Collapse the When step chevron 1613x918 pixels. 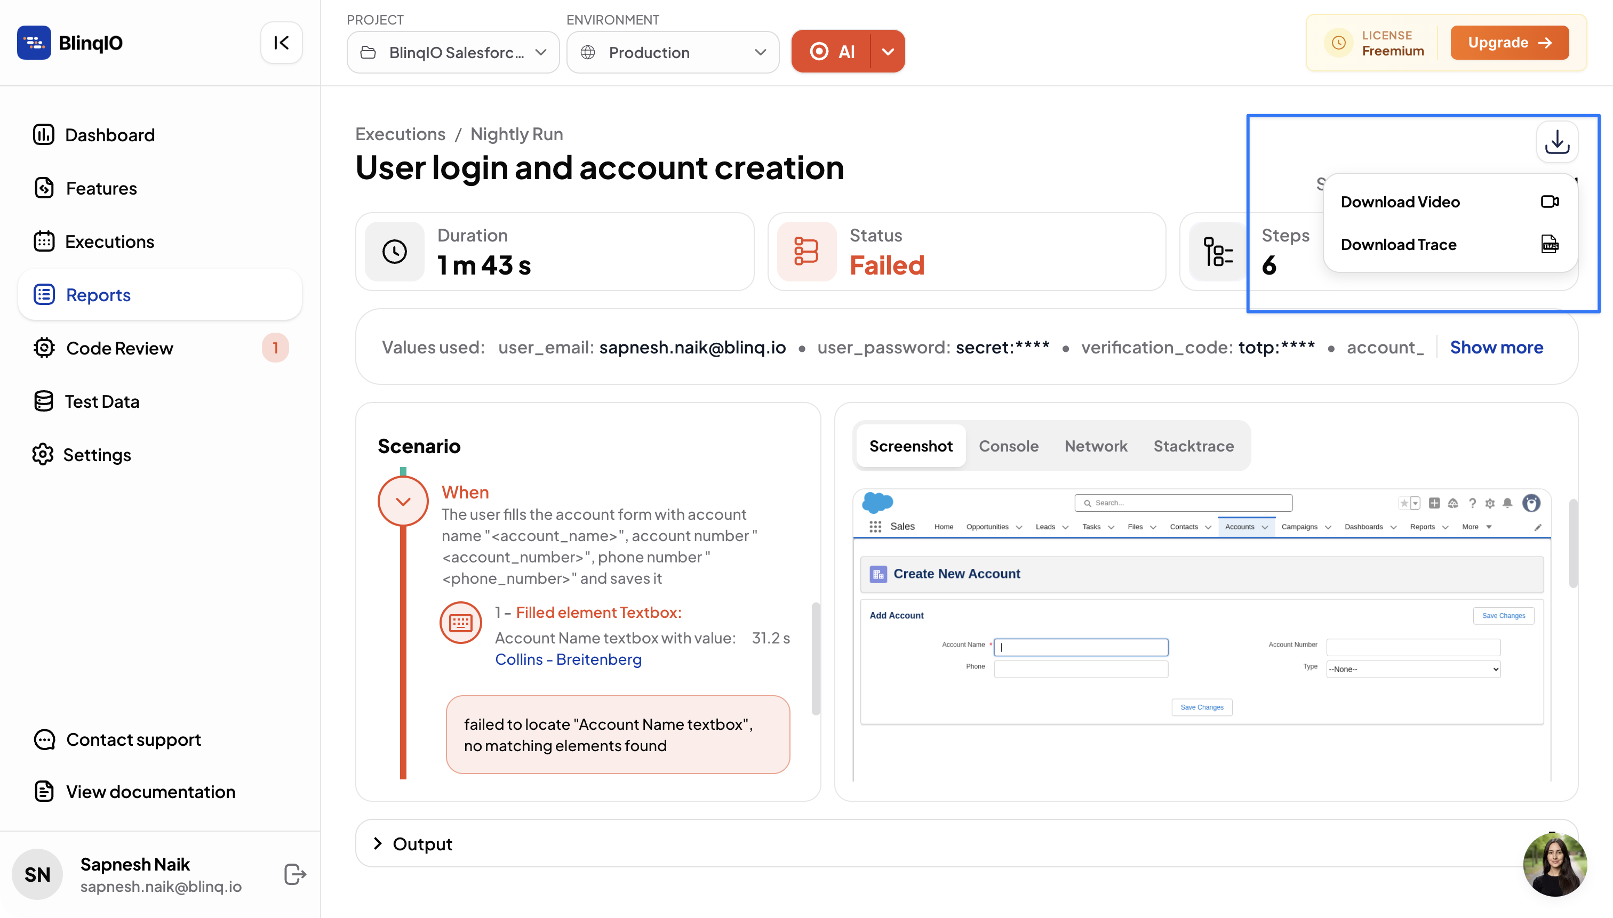tap(403, 501)
